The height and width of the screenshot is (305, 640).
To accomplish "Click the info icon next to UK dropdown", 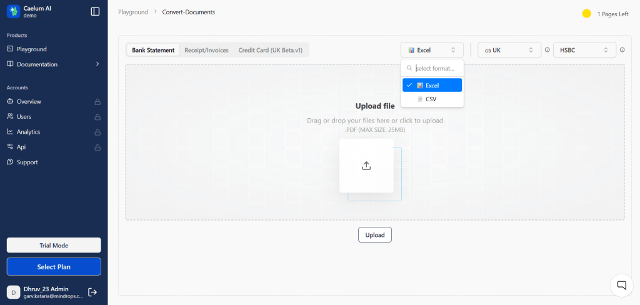I will click(547, 50).
